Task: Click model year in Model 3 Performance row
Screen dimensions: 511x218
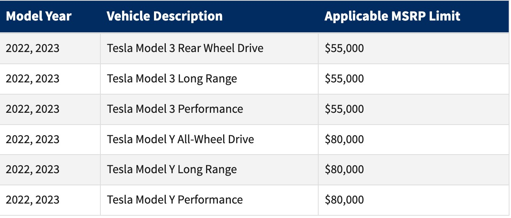Action: [x=33, y=109]
